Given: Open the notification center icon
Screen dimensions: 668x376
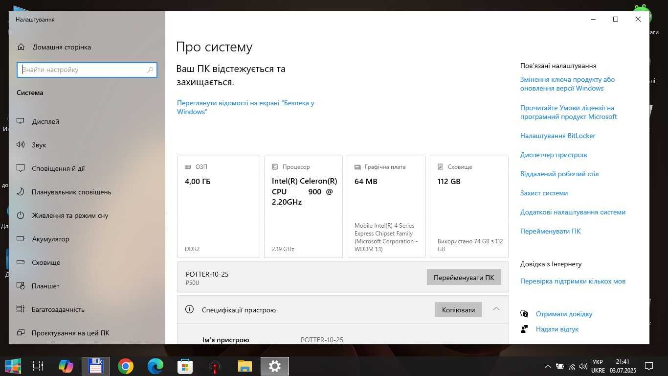Looking at the screenshot, I should (x=649, y=366).
